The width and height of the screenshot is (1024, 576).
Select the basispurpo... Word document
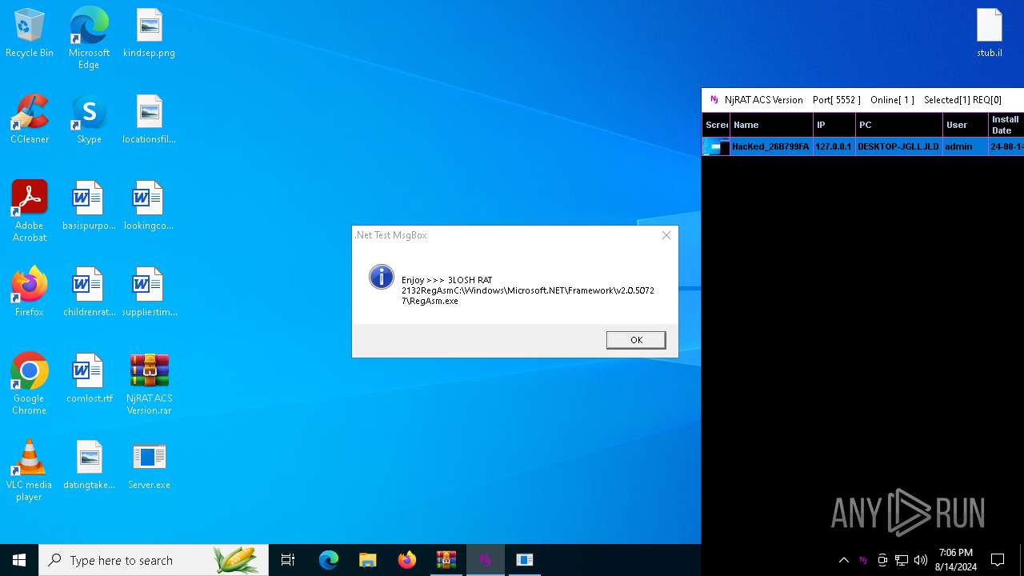click(89, 206)
